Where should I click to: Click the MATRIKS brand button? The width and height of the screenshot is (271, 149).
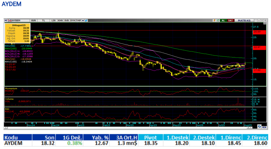click(244, 20)
